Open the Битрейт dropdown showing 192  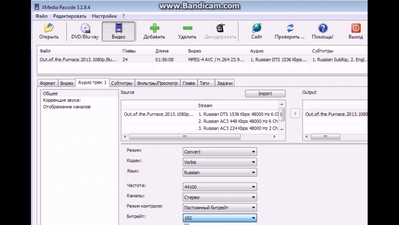(219, 218)
